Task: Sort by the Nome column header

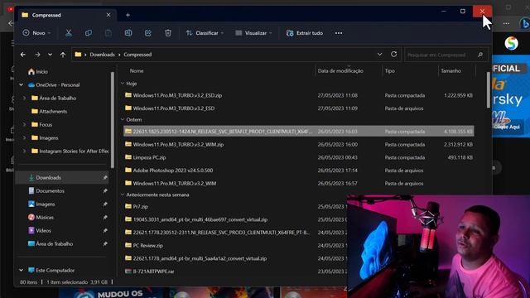Action: pyautogui.click(x=137, y=70)
